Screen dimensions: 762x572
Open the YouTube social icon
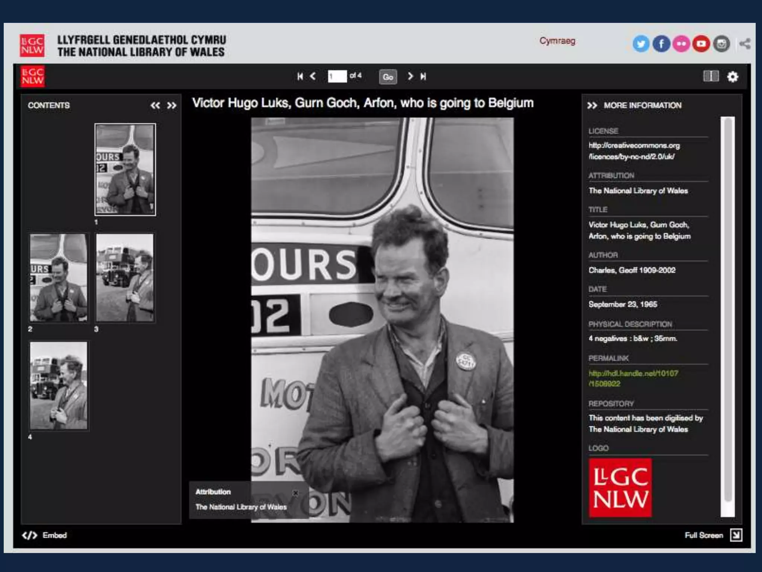(x=701, y=44)
